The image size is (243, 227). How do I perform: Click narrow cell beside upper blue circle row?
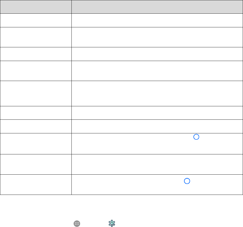click(36, 143)
